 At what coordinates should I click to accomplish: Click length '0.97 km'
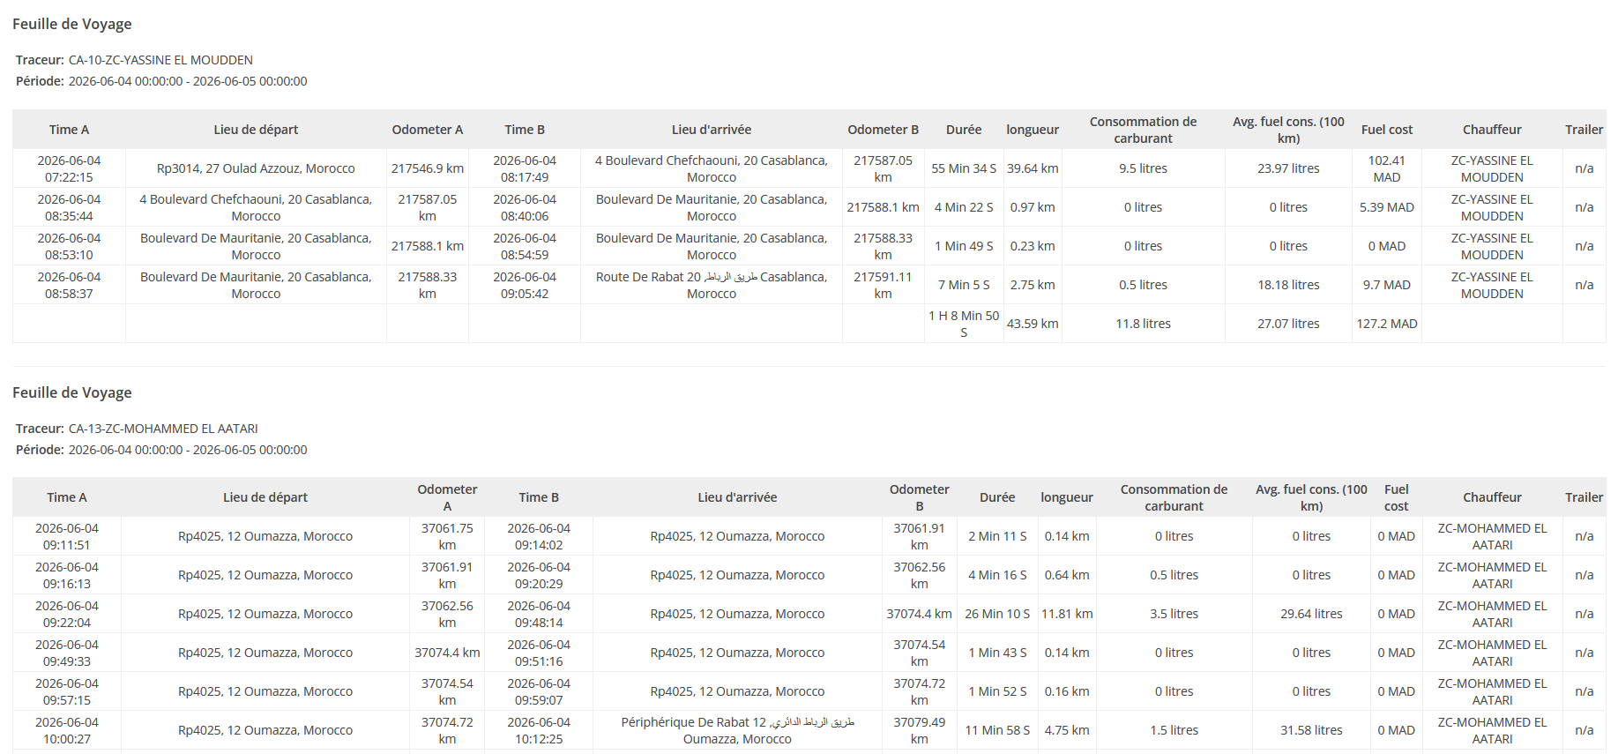click(x=1033, y=207)
